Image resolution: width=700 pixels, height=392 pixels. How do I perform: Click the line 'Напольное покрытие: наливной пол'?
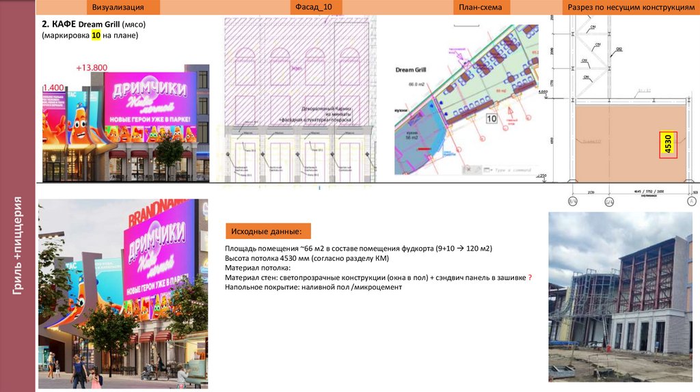[x=313, y=288]
